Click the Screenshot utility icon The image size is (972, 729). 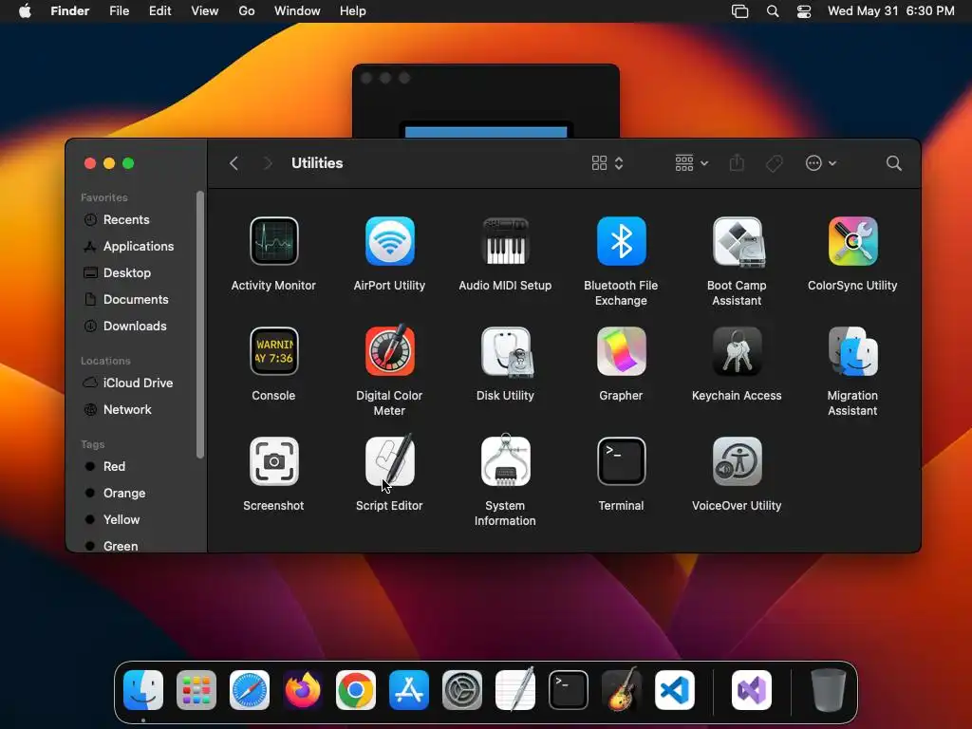coord(273,461)
